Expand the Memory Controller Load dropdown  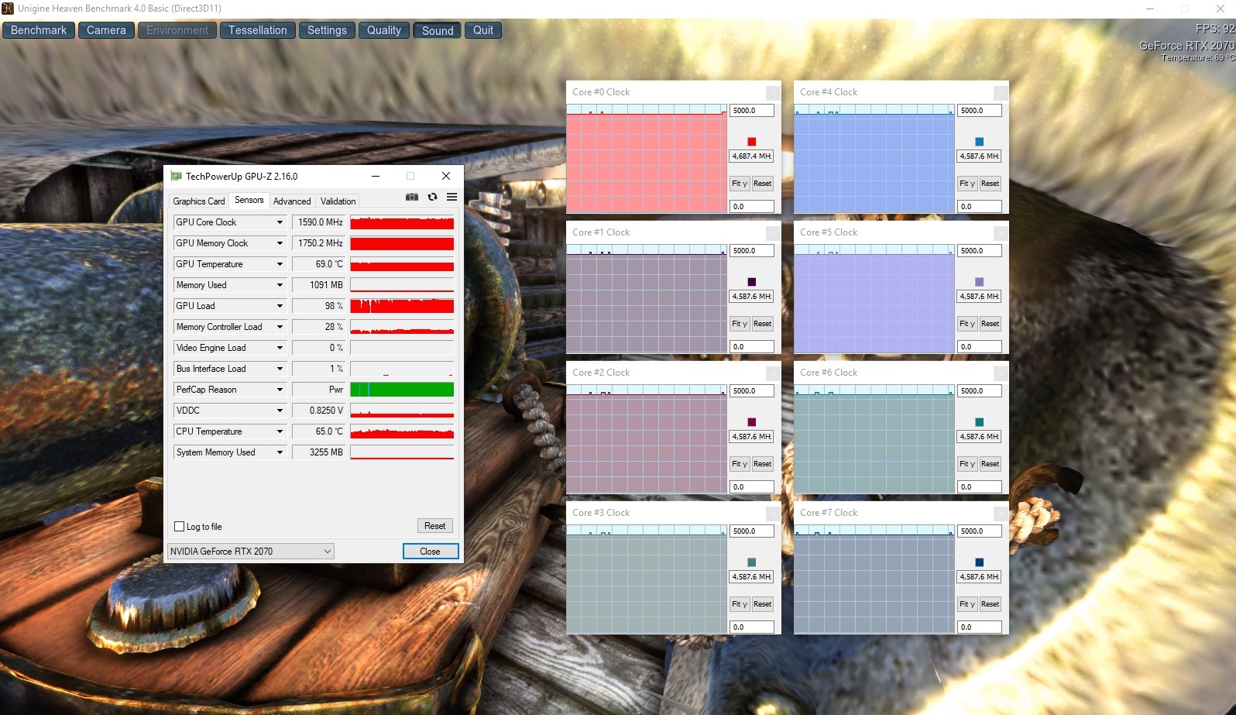click(280, 327)
